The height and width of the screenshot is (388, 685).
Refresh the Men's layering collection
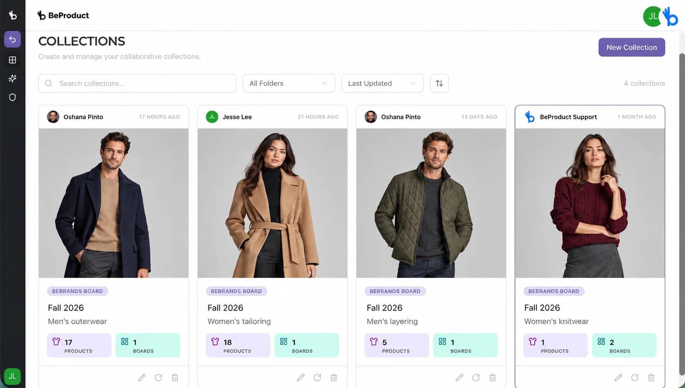pos(476,377)
